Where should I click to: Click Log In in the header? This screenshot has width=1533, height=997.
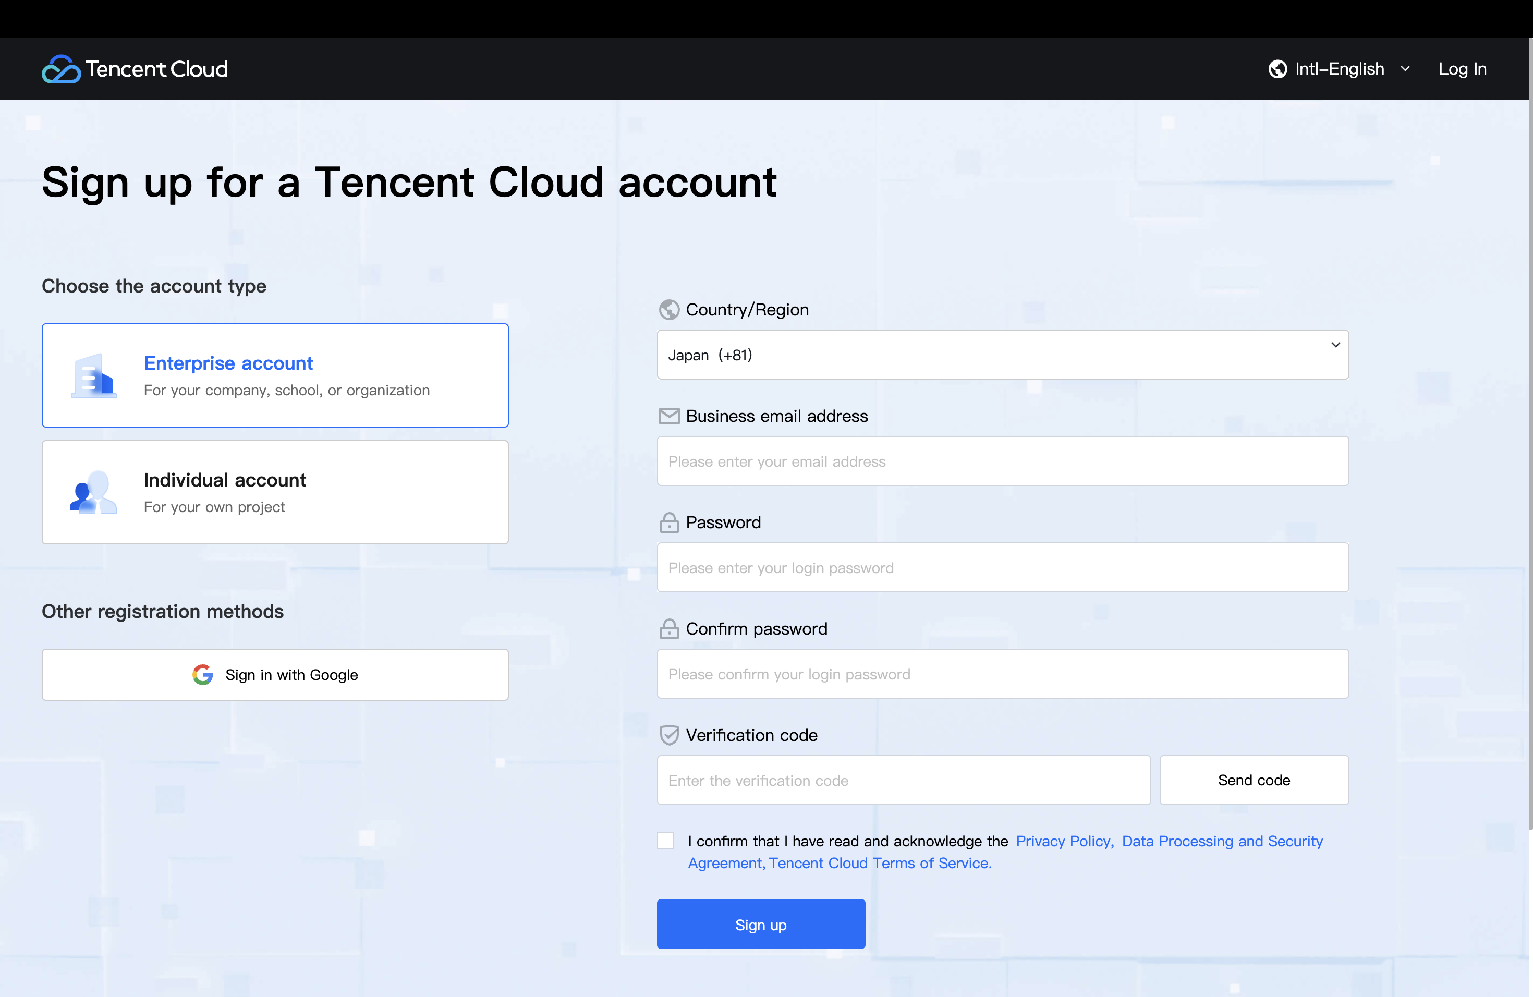[x=1462, y=69]
